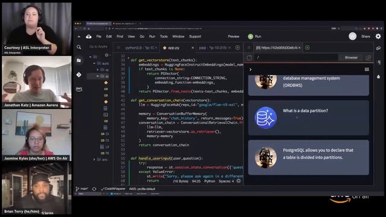Open the Source Control git icon
Image resolution: width=386 pixels, height=217 pixels.
(x=79, y=75)
